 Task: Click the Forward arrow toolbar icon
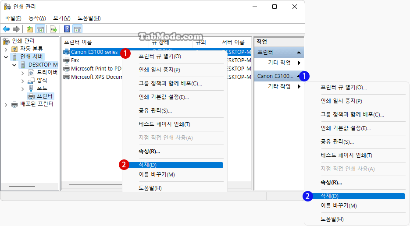click(16, 29)
